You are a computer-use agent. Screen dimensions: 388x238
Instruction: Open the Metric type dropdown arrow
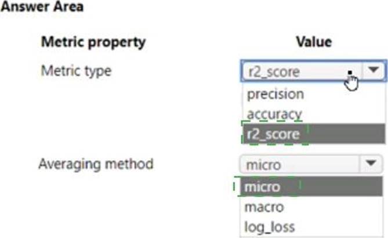click(374, 71)
